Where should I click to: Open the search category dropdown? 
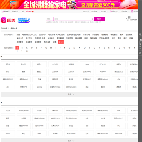click(x=50, y=19)
